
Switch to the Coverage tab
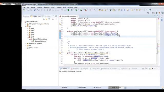click(x=133, y=69)
